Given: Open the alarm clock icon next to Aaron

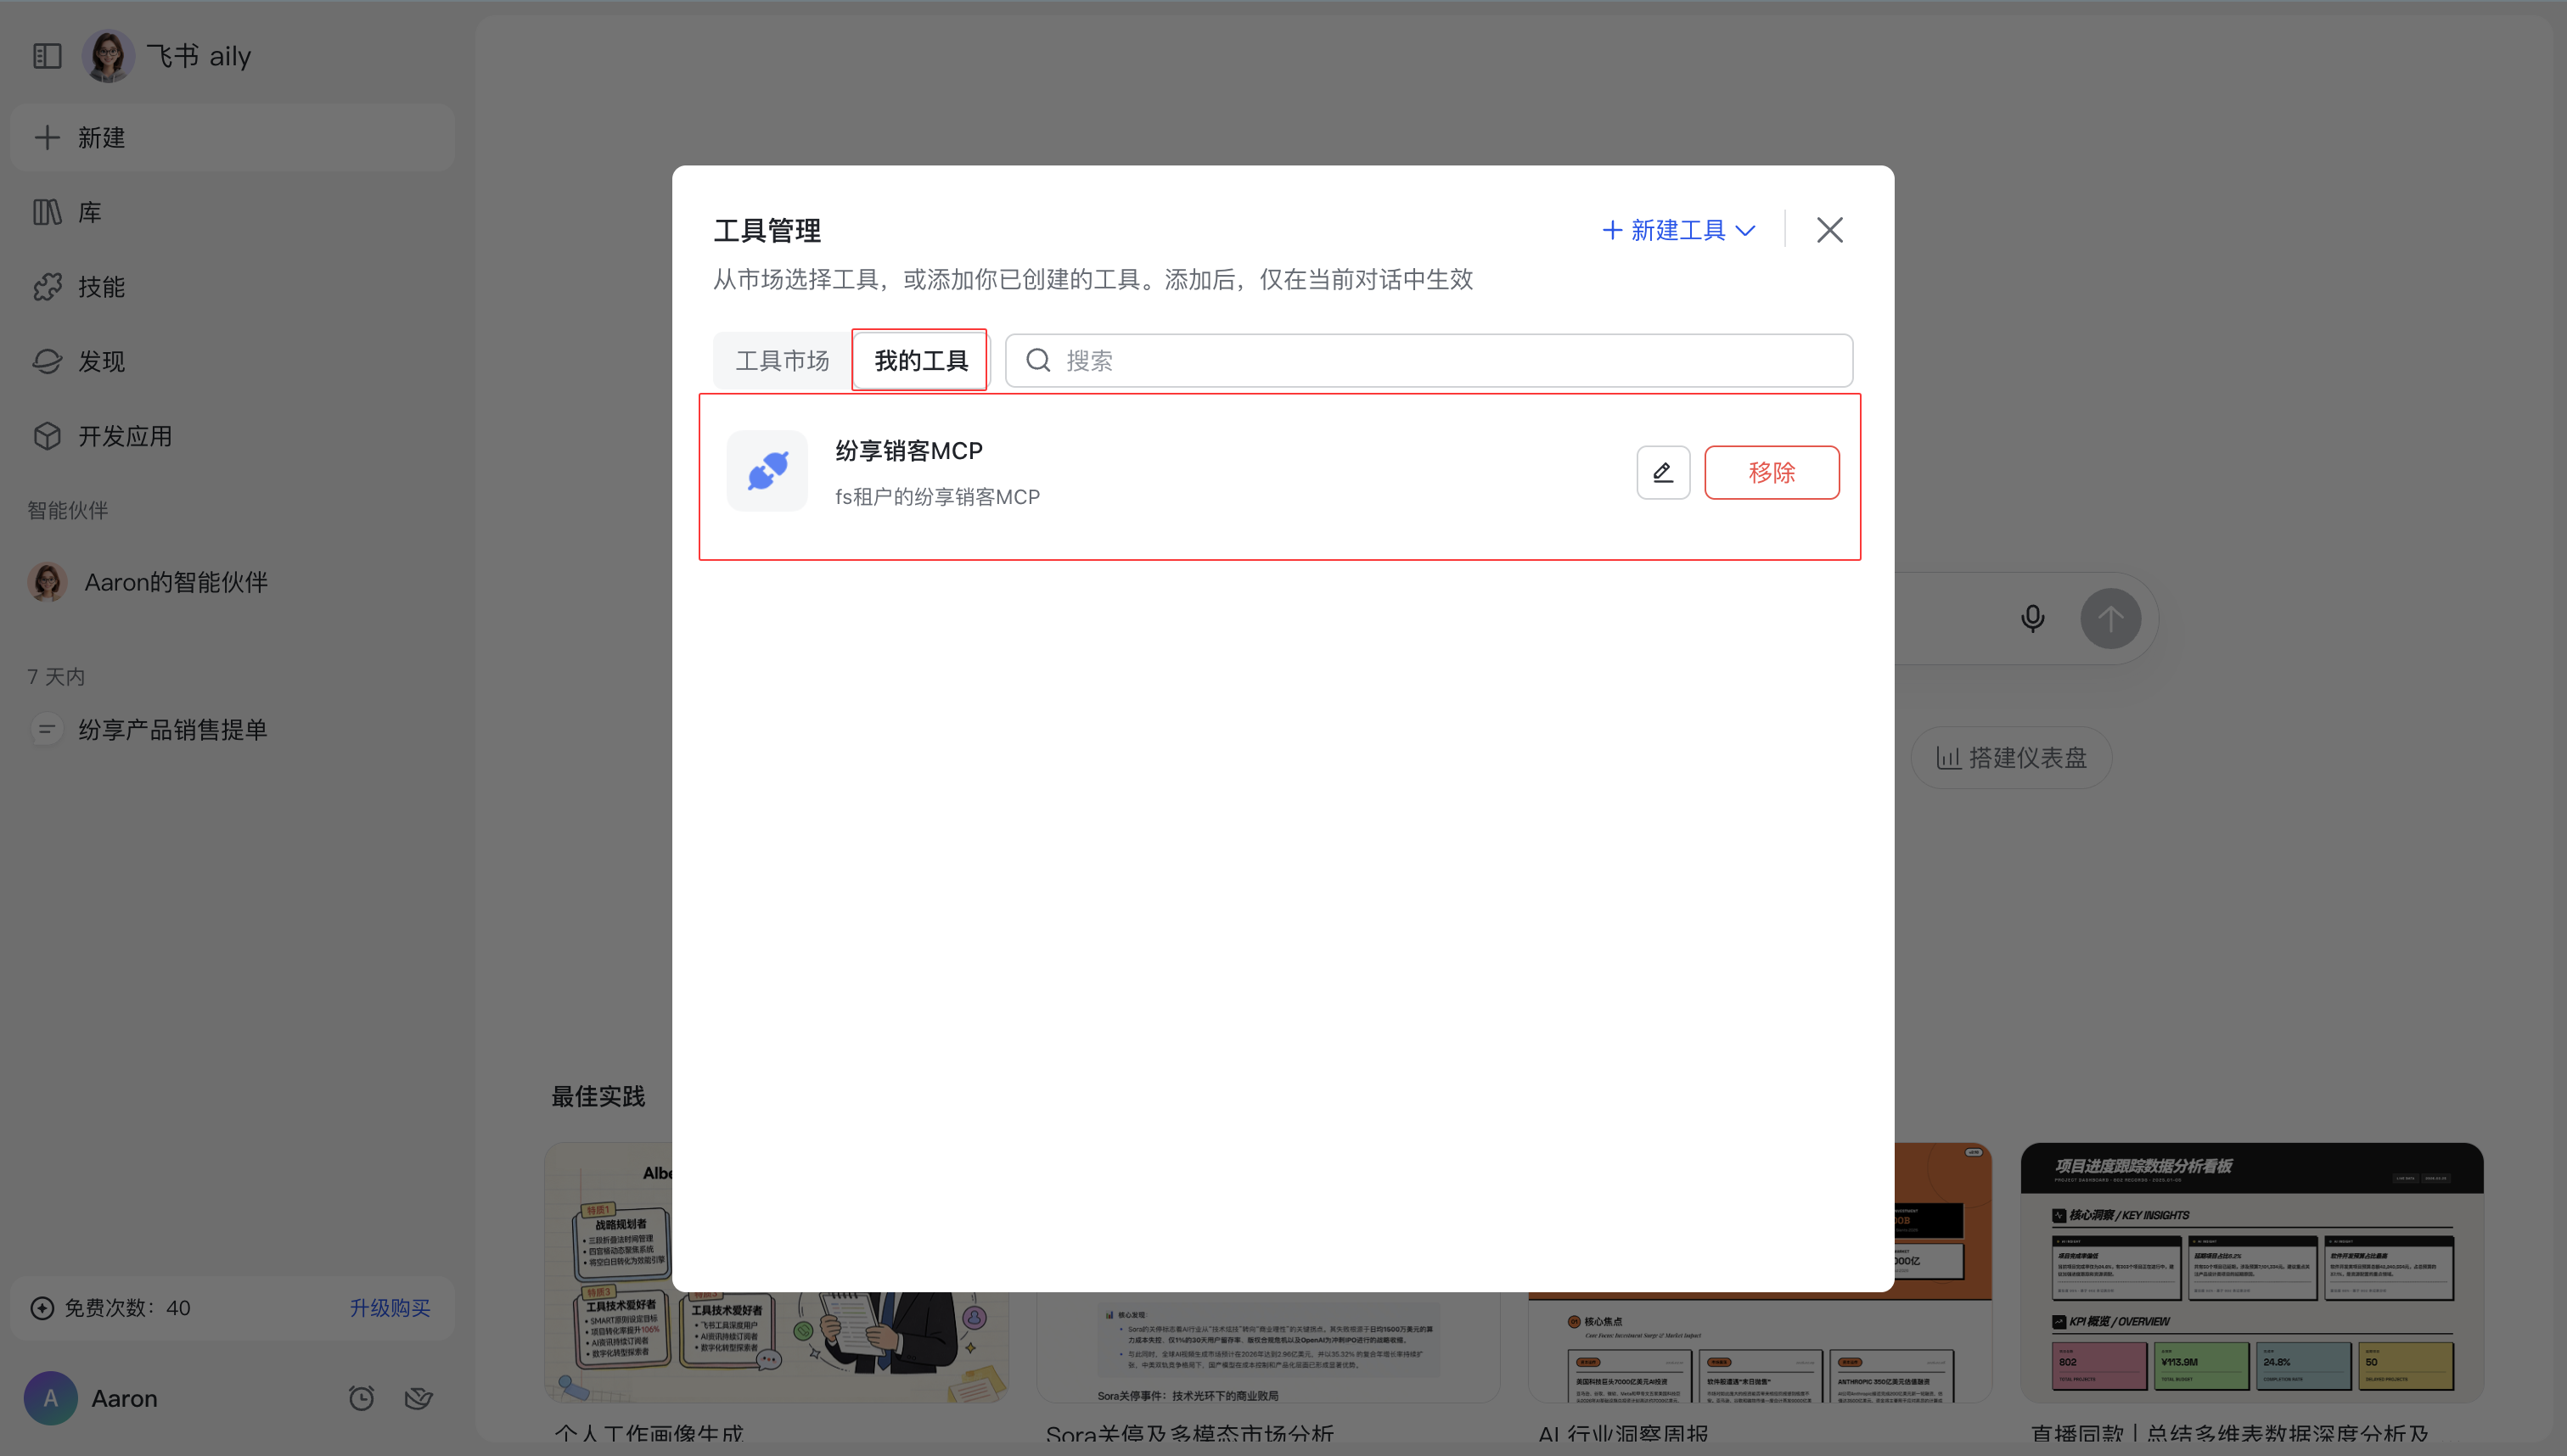Looking at the screenshot, I should 361,1397.
